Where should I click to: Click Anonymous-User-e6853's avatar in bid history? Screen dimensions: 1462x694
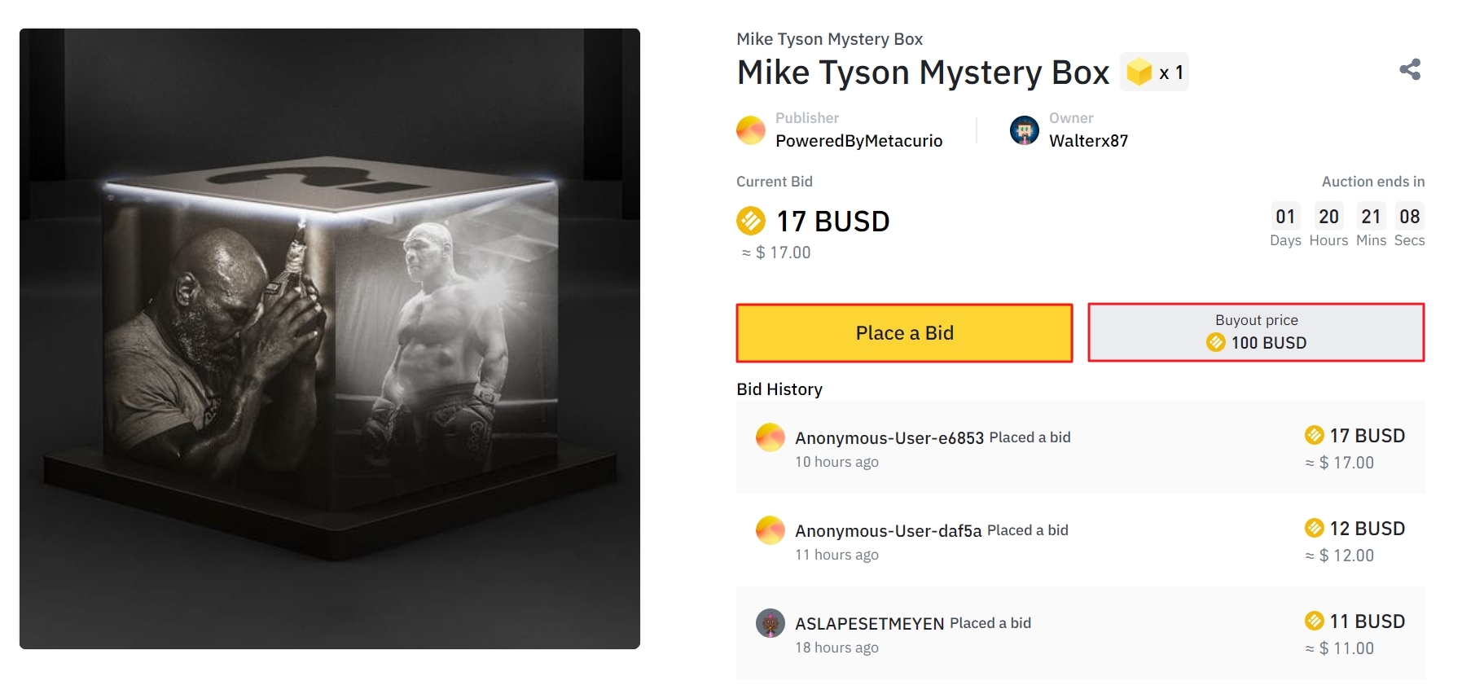click(x=770, y=437)
